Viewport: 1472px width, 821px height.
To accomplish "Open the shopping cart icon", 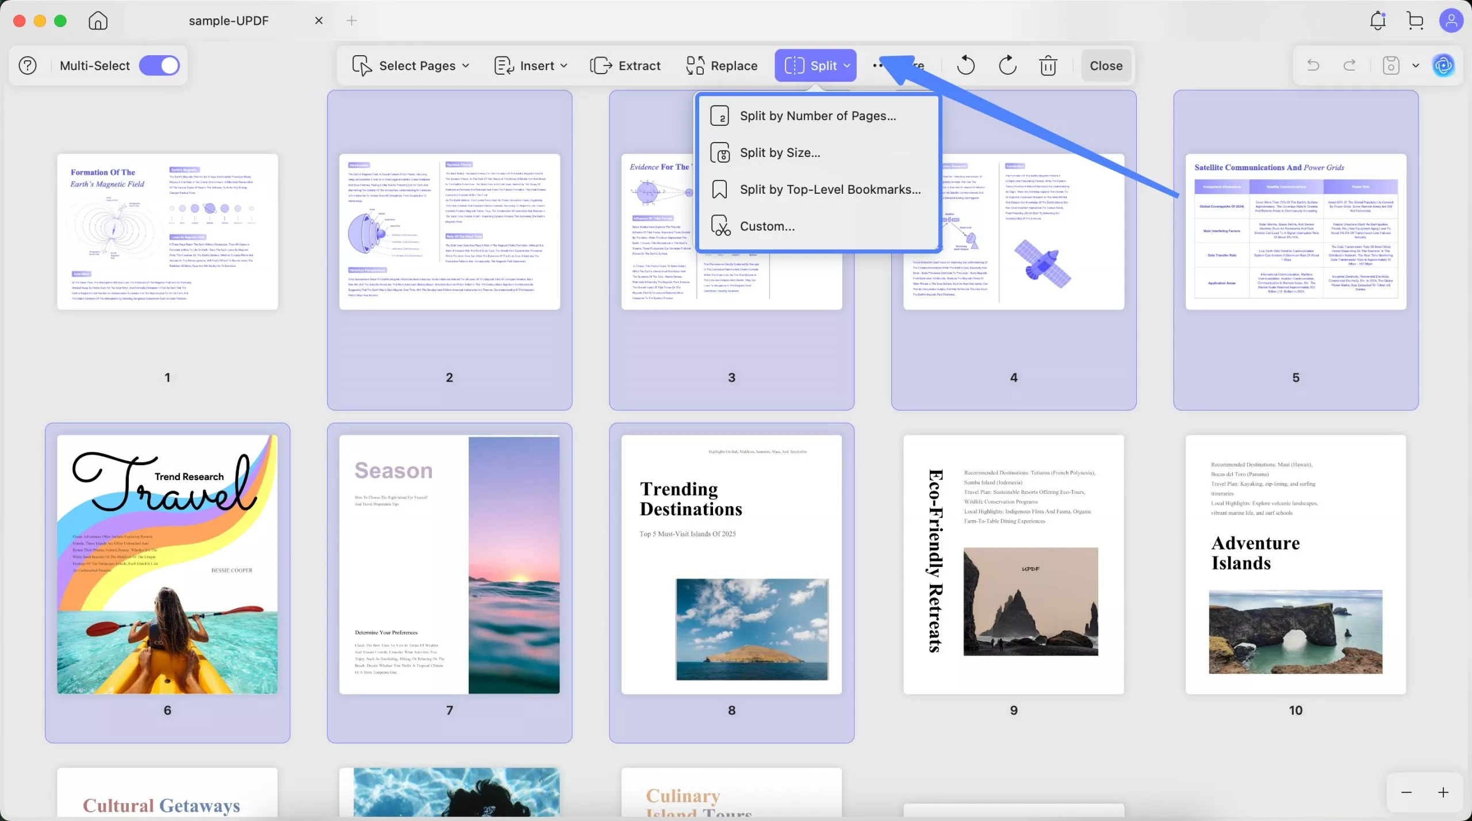I will (x=1415, y=21).
